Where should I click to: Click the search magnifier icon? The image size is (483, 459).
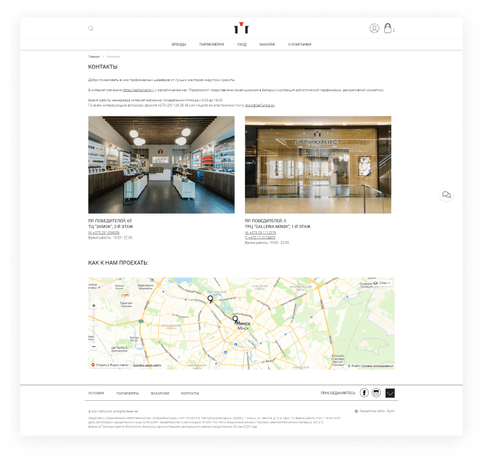coord(91,28)
